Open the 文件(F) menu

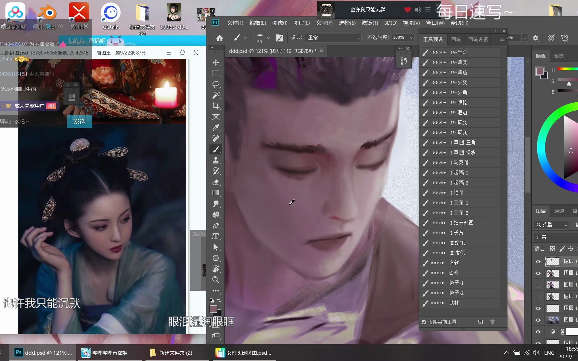(x=235, y=23)
